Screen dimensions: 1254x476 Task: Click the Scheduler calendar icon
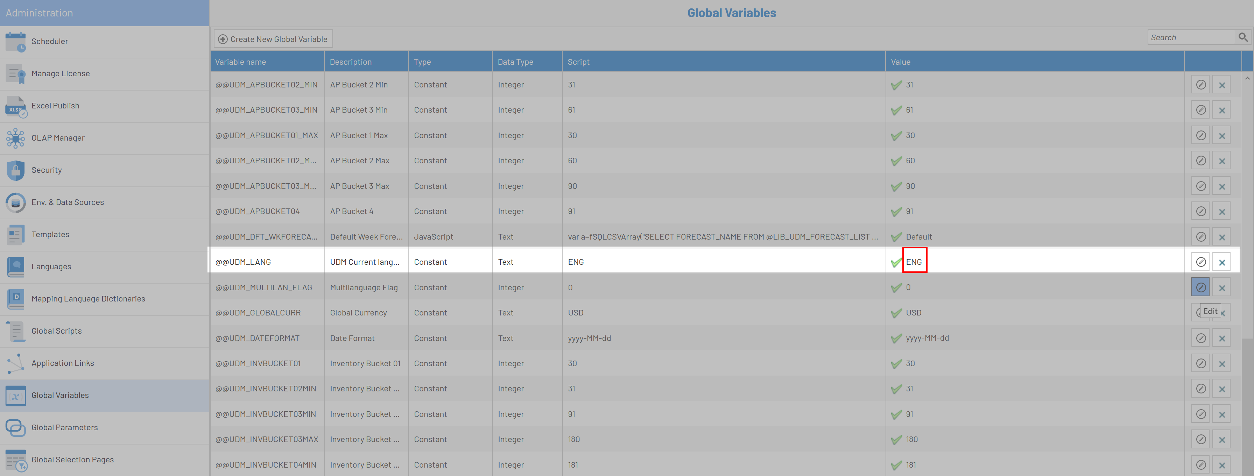pyautogui.click(x=16, y=42)
